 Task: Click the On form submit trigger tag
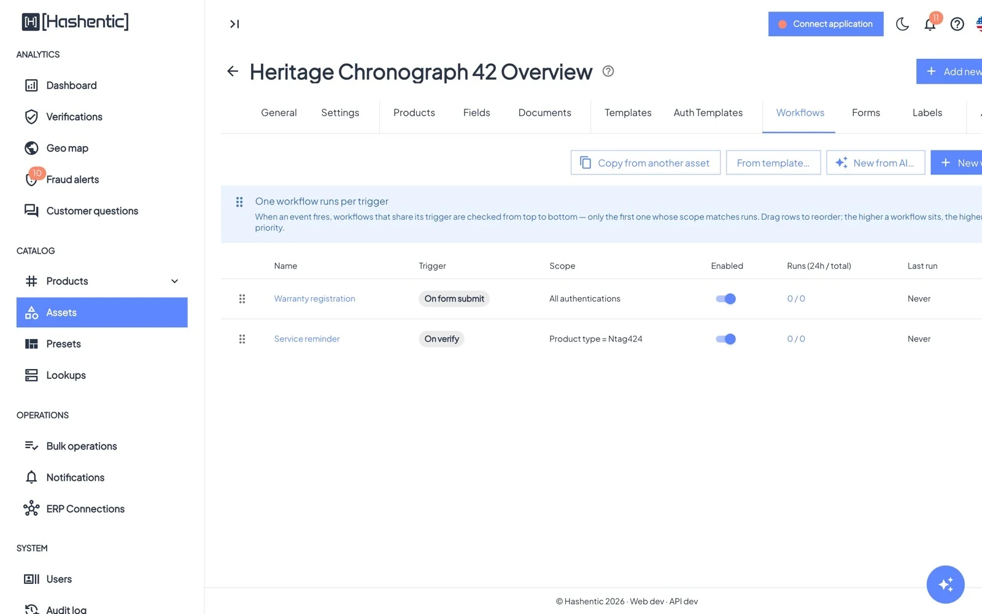click(454, 299)
